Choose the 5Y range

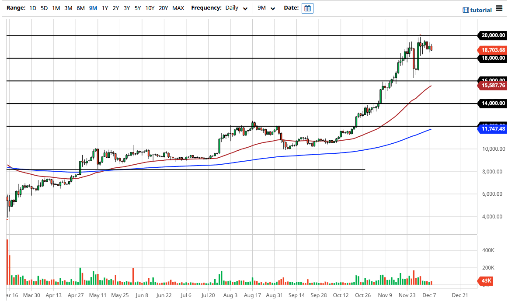pos(137,8)
